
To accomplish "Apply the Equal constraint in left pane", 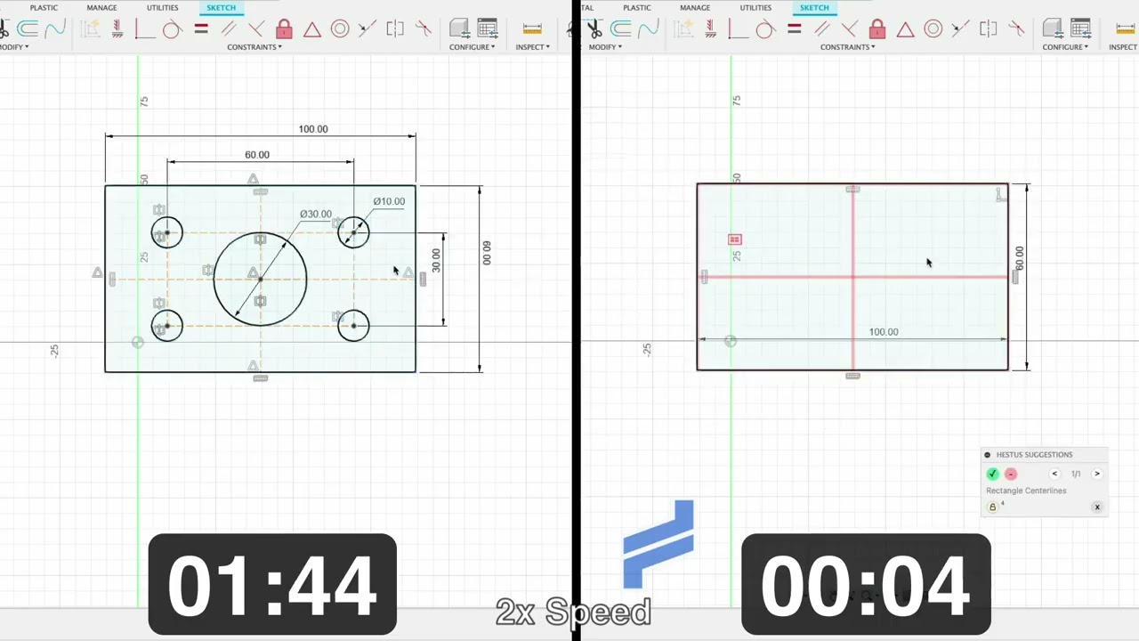I will tap(201, 29).
